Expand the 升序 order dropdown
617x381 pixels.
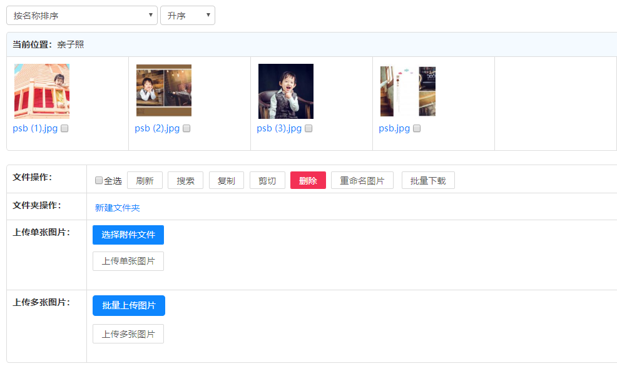tap(187, 16)
